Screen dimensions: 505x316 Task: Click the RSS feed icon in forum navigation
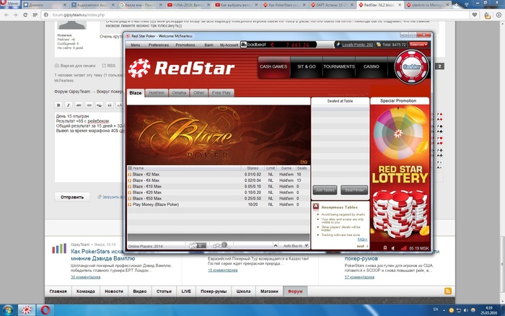point(448,291)
